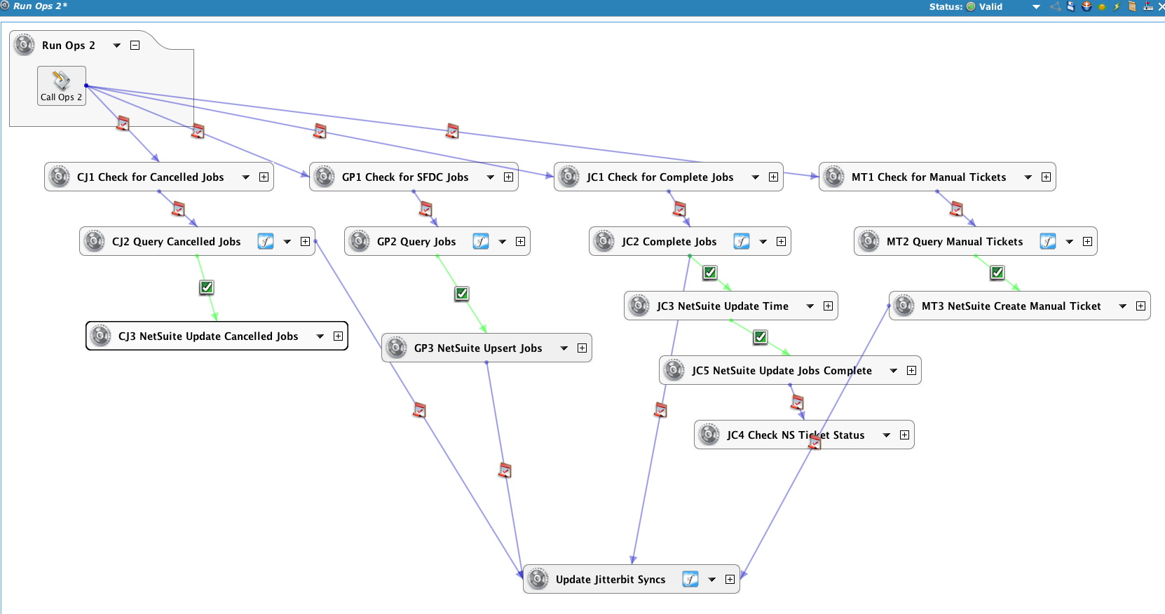
Task: Click script icon on GP2 Query Jobs
Action: coord(481,242)
